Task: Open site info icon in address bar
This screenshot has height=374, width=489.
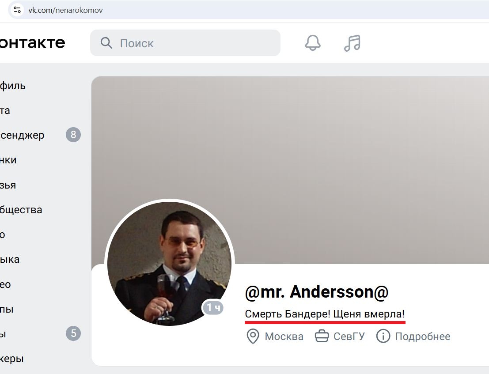Action: tap(17, 10)
